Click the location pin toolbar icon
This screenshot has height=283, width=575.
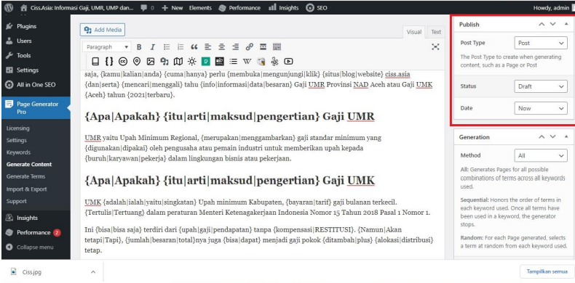(137, 61)
